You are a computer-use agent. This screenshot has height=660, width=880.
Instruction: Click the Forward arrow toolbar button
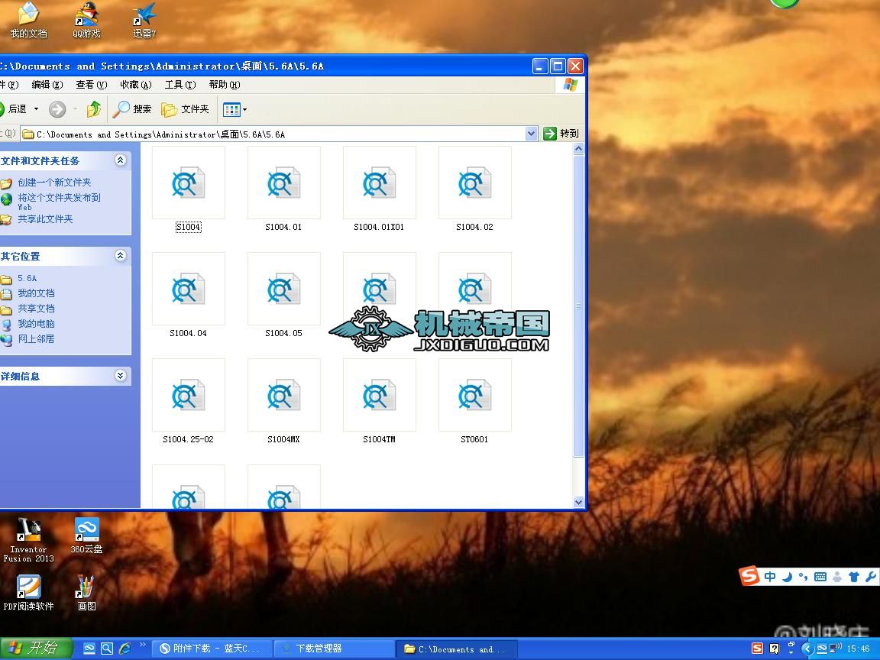(57, 109)
